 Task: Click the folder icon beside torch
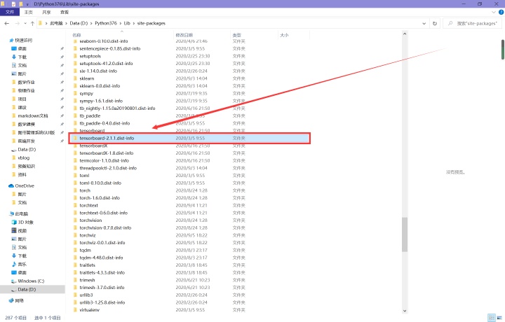coord(75,190)
